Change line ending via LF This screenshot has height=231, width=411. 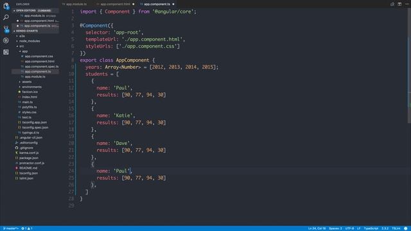(358, 228)
